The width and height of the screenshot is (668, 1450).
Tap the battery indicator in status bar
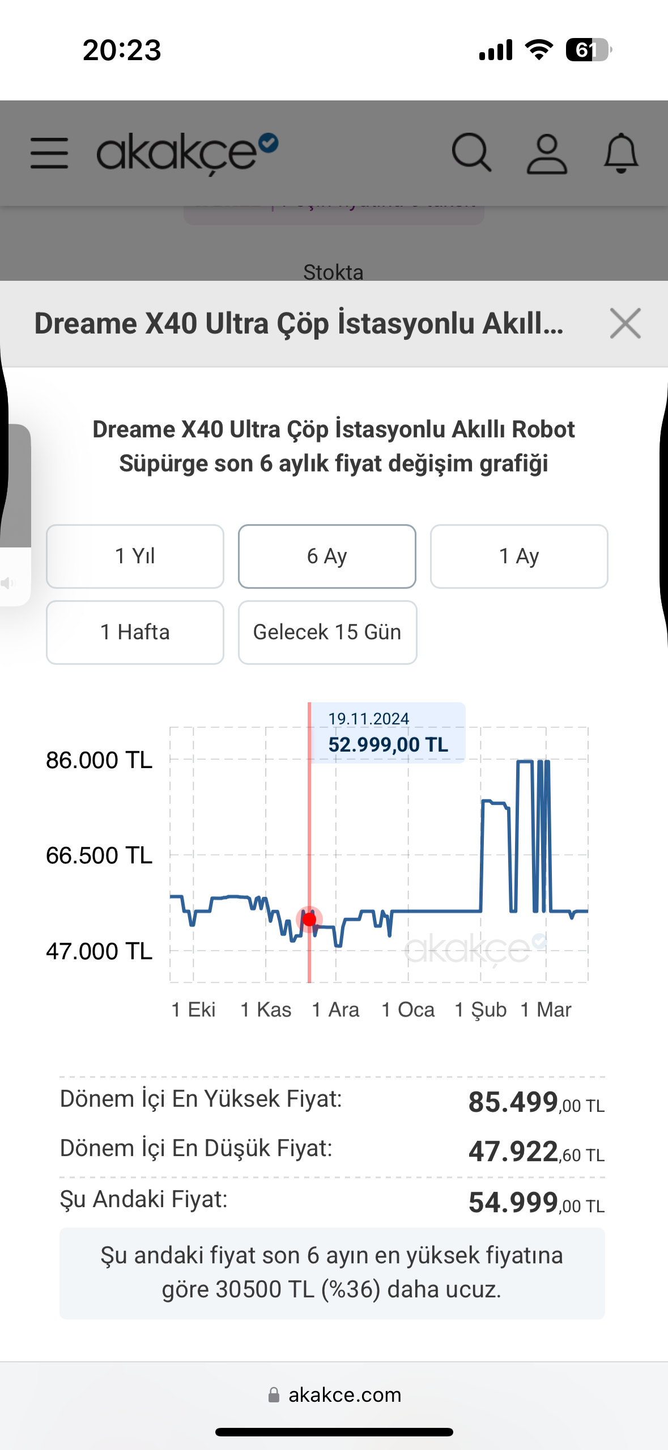[589, 50]
